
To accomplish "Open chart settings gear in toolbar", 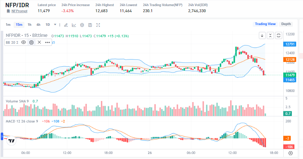I will tap(82, 25).
